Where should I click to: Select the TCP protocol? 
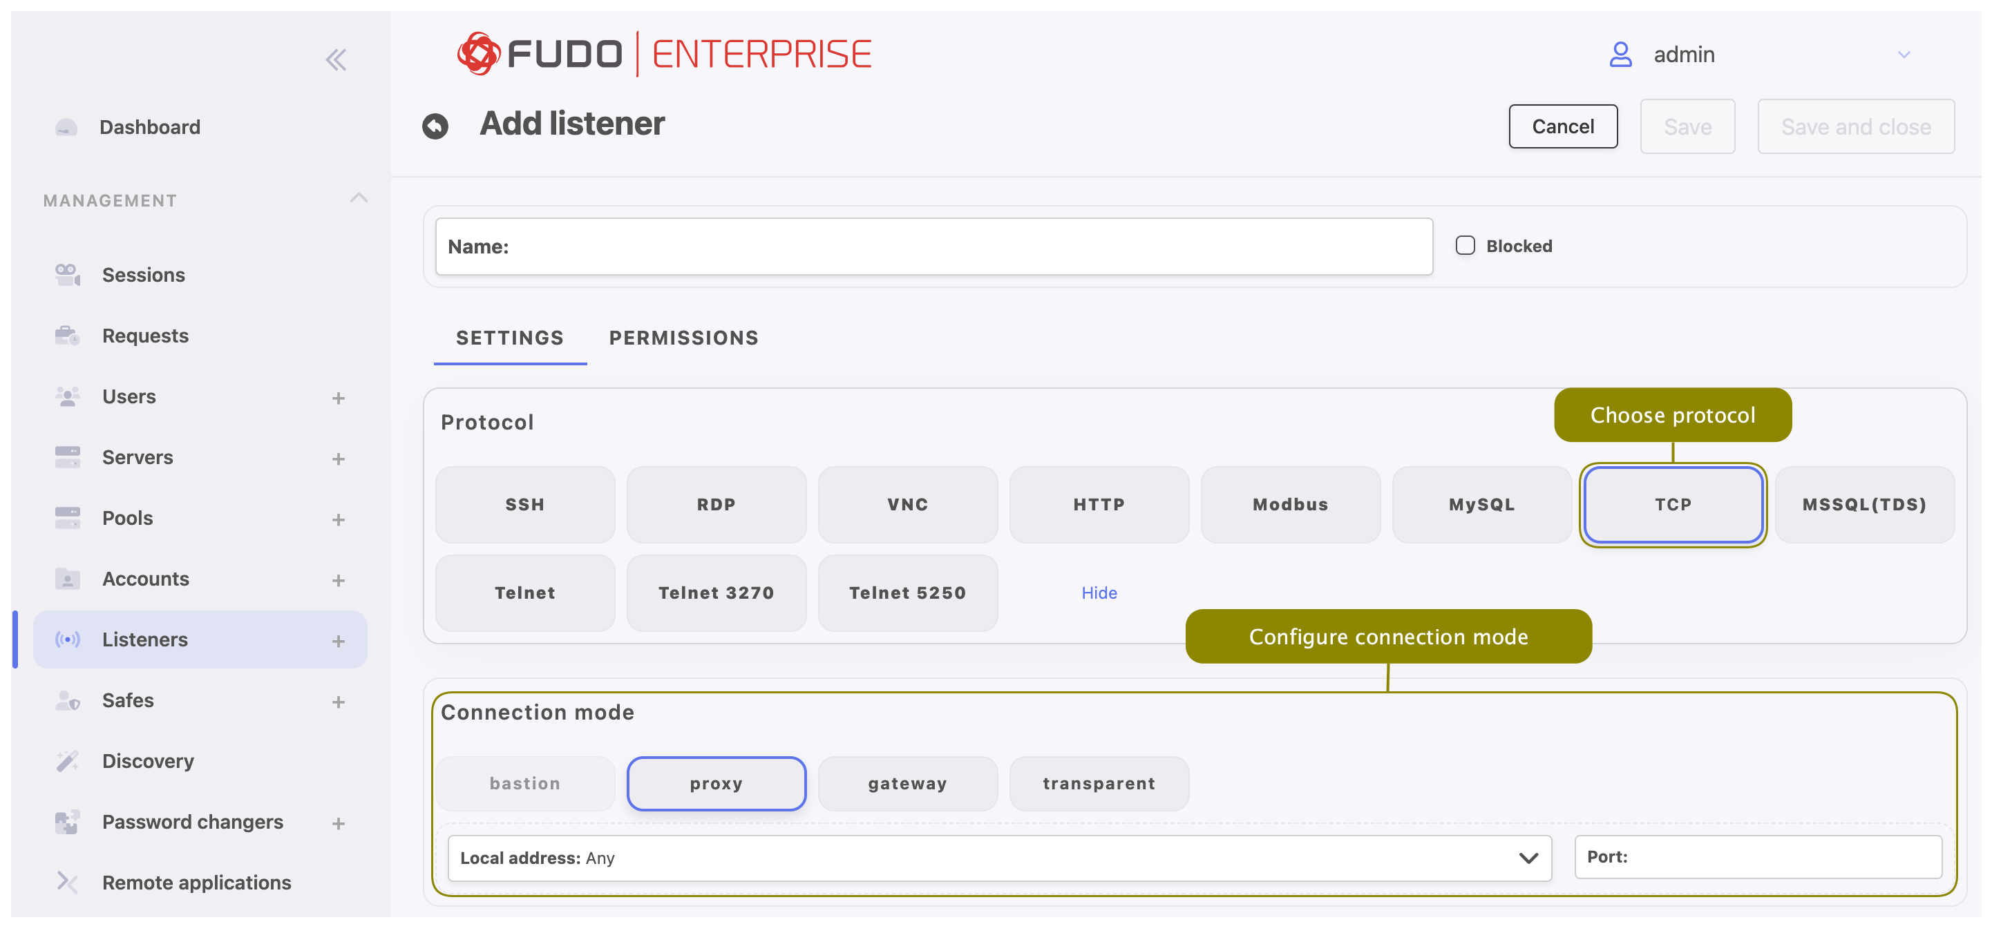(1673, 504)
